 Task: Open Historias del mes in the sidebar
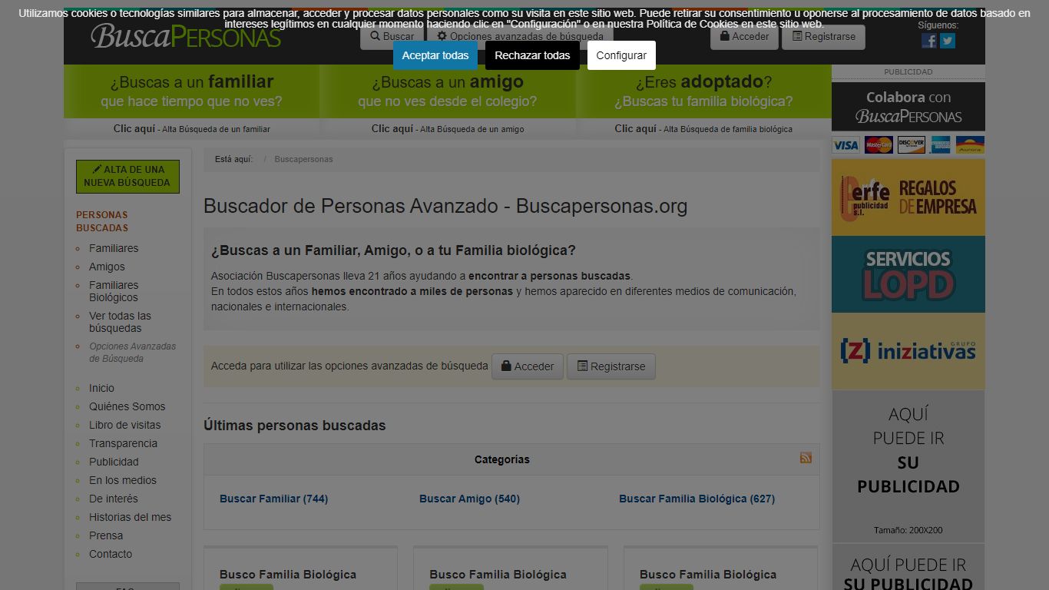tap(130, 517)
